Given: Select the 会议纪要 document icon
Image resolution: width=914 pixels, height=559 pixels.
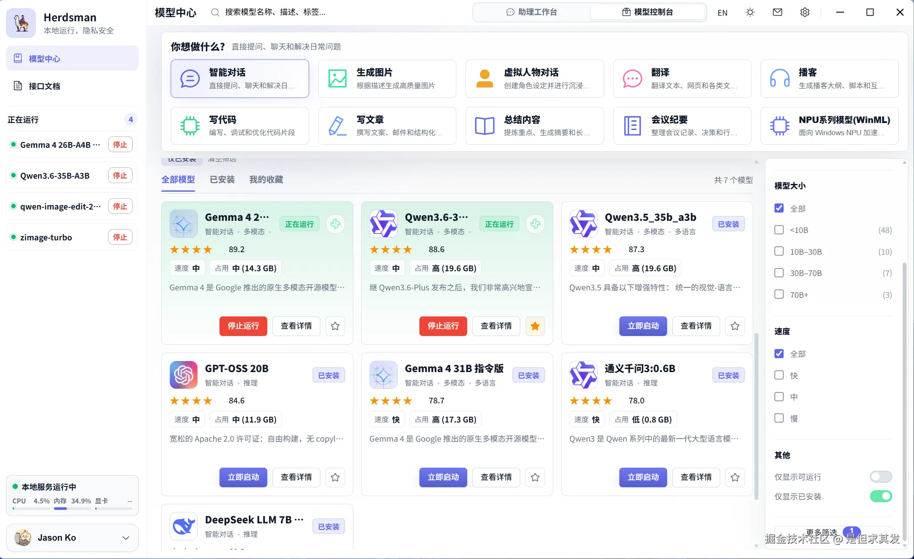Looking at the screenshot, I should point(632,126).
